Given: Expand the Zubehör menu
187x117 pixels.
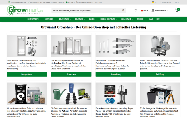Looking at the screenshot, I should tap(141, 19).
